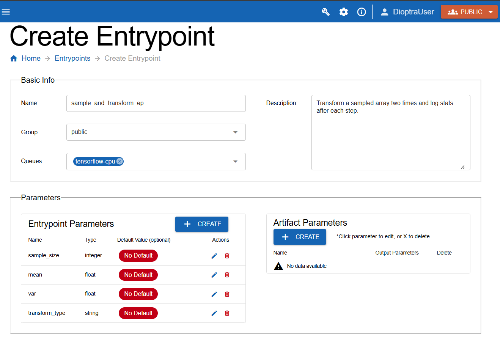
Task: Create a new Entrypoint Parameter
Action: coord(201,224)
